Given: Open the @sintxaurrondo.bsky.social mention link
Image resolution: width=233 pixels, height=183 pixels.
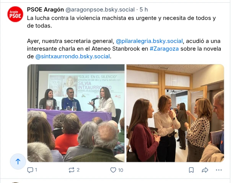Looking at the screenshot, I should (73, 56).
